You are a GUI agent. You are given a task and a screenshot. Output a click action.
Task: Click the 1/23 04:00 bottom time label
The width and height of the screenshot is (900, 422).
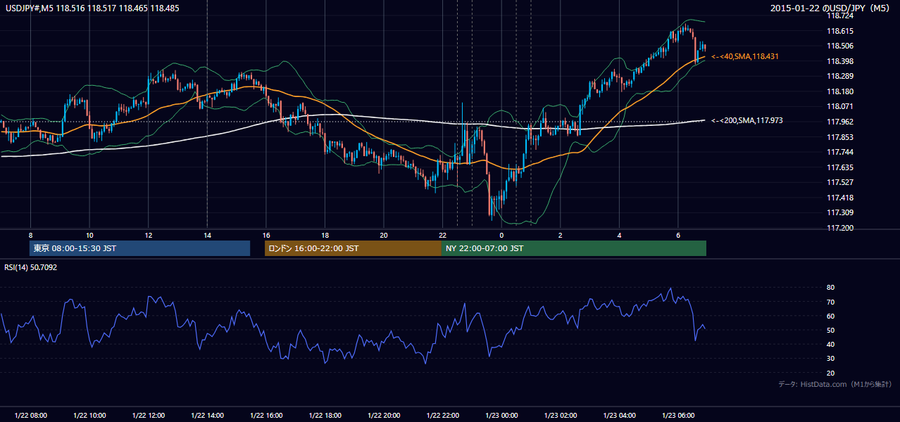[x=619, y=416]
